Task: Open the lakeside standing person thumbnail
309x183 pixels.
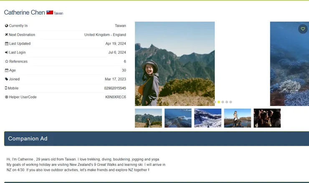Action: coord(238,118)
